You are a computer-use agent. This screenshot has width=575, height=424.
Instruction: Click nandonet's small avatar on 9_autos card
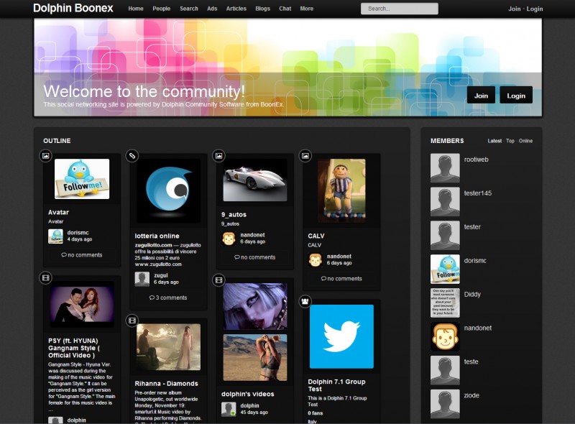pyautogui.click(x=229, y=239)
